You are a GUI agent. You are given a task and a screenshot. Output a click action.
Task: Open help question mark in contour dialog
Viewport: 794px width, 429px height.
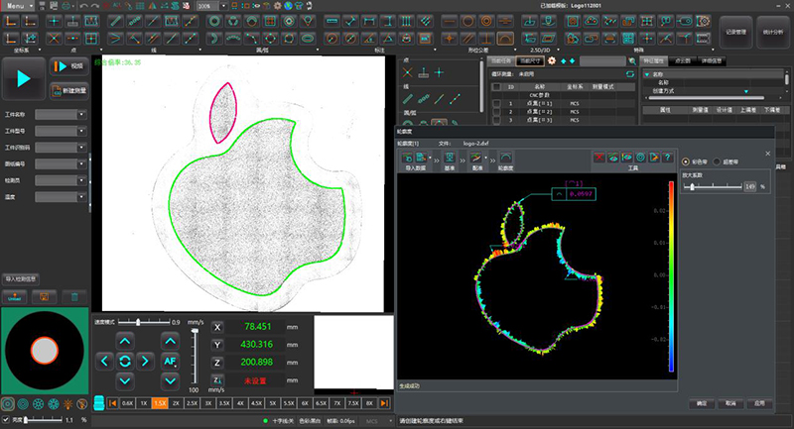(667, 158)
